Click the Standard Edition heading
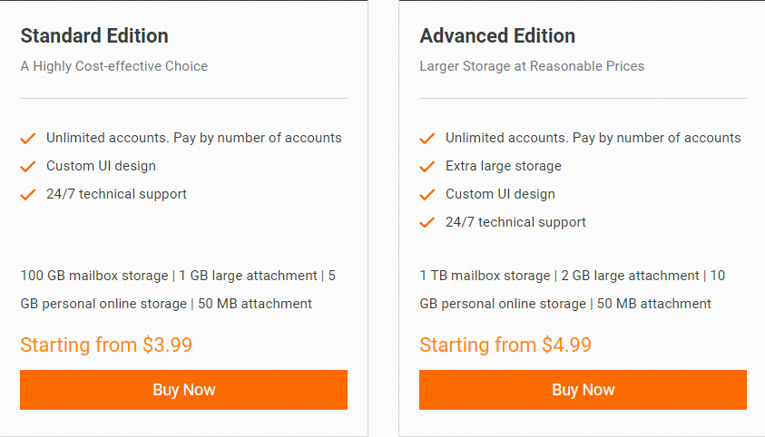This screenshot has width=765, height=437. (x=94, y=36)
